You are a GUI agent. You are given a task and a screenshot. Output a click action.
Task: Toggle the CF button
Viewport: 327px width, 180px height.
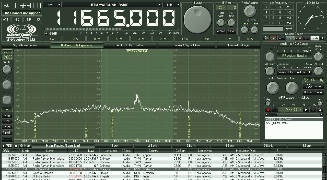pos(39,19)
